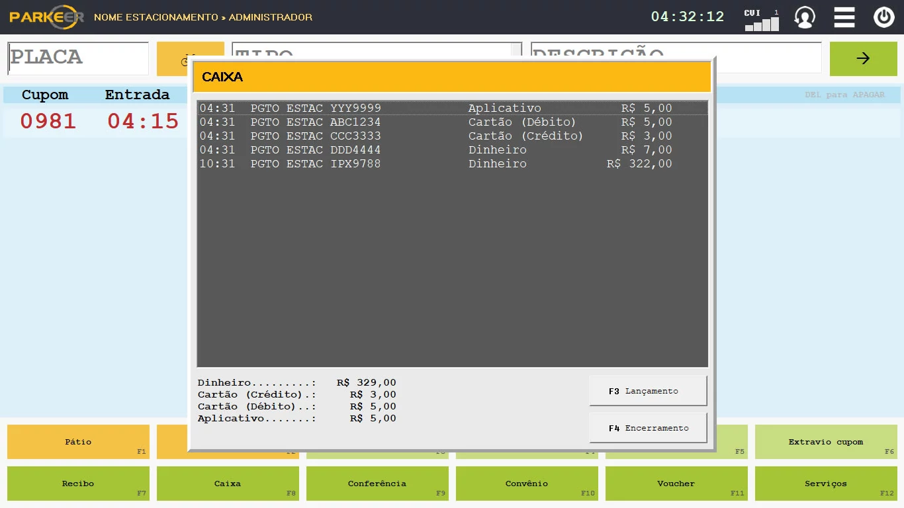Click the CAIXA dialog title bar

451,77
